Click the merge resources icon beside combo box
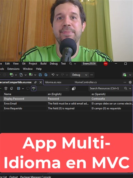The width and height of the screenshot is (133, 178). [74, 88]
